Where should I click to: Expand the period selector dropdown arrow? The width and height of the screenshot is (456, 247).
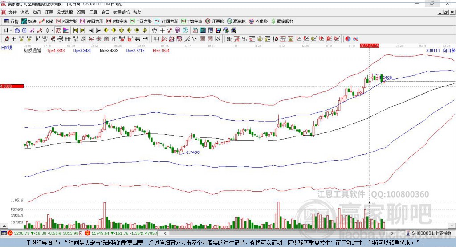(x=11, y=30)
